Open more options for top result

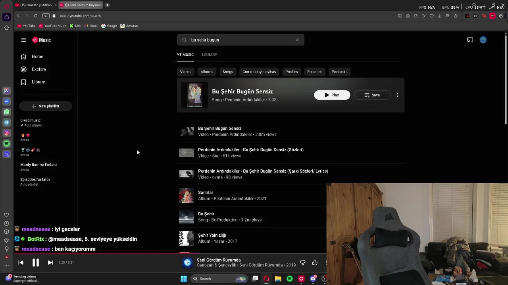(x=397, y=95)
